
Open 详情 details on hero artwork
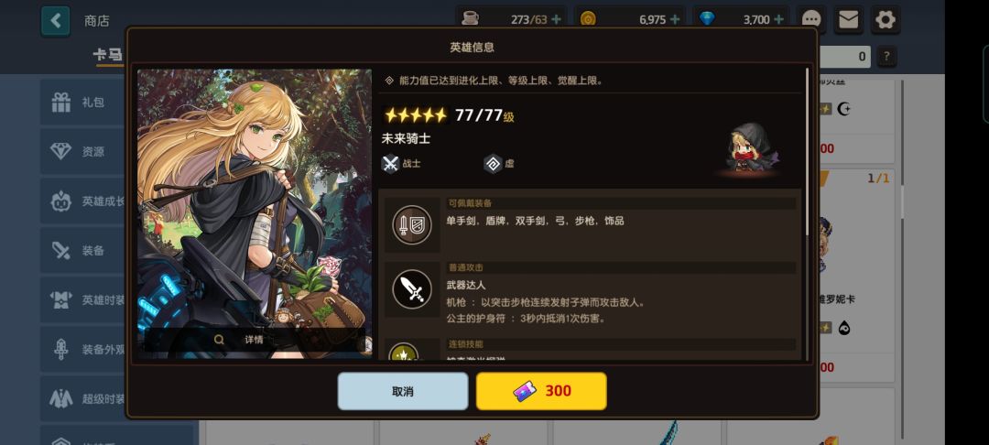[x=255, y=340]
